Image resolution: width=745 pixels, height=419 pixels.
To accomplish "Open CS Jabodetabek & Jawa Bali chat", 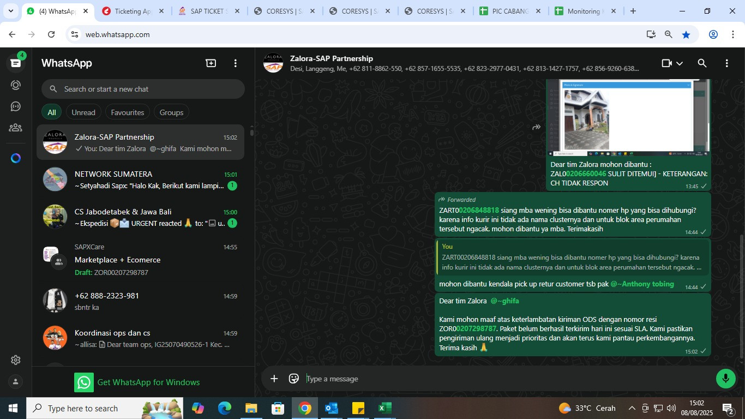I will tap(140, 217).
